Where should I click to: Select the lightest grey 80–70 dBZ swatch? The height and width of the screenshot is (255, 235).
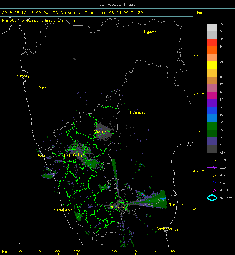pos(212,28)
